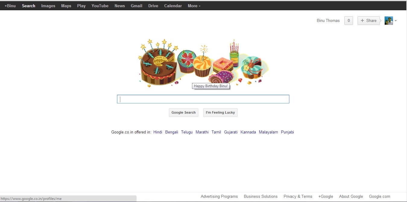The width and height of the screenshot is (407, 202).
Task: Switch language to Gujarati
Action: click(x=231, y=132)
